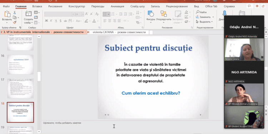Click notes field to add notes
268x134 pixels.
coord(62,123)
